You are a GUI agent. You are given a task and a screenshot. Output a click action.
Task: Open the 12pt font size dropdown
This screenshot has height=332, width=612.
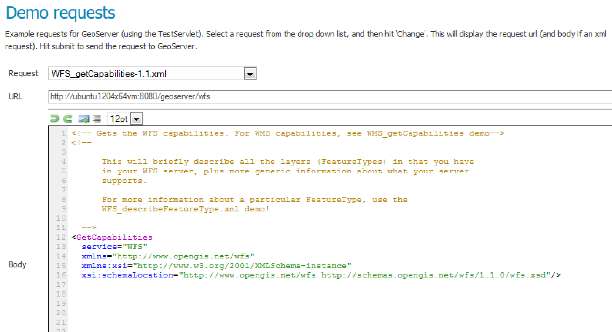click(x=125, y=119)
